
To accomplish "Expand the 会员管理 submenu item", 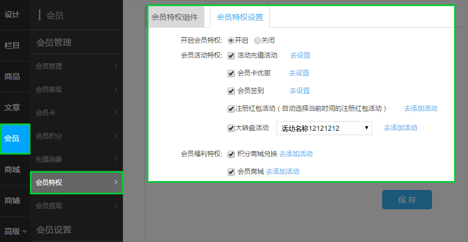I will [76, 66].
